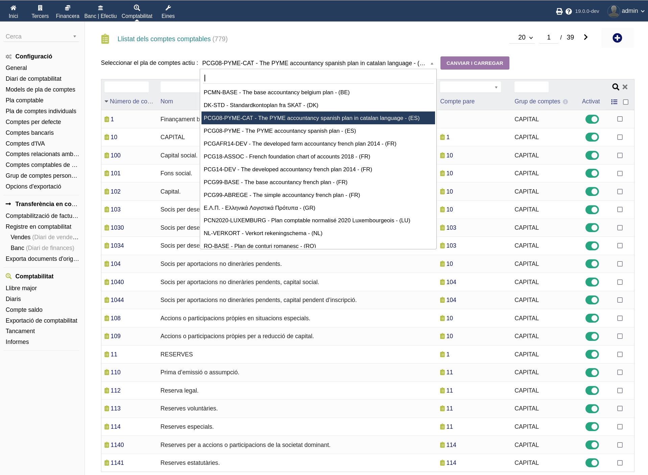This screenshot has width=648, height=475.
Task: Click the search magnifier in filter row
Action: tap(616, 87)
